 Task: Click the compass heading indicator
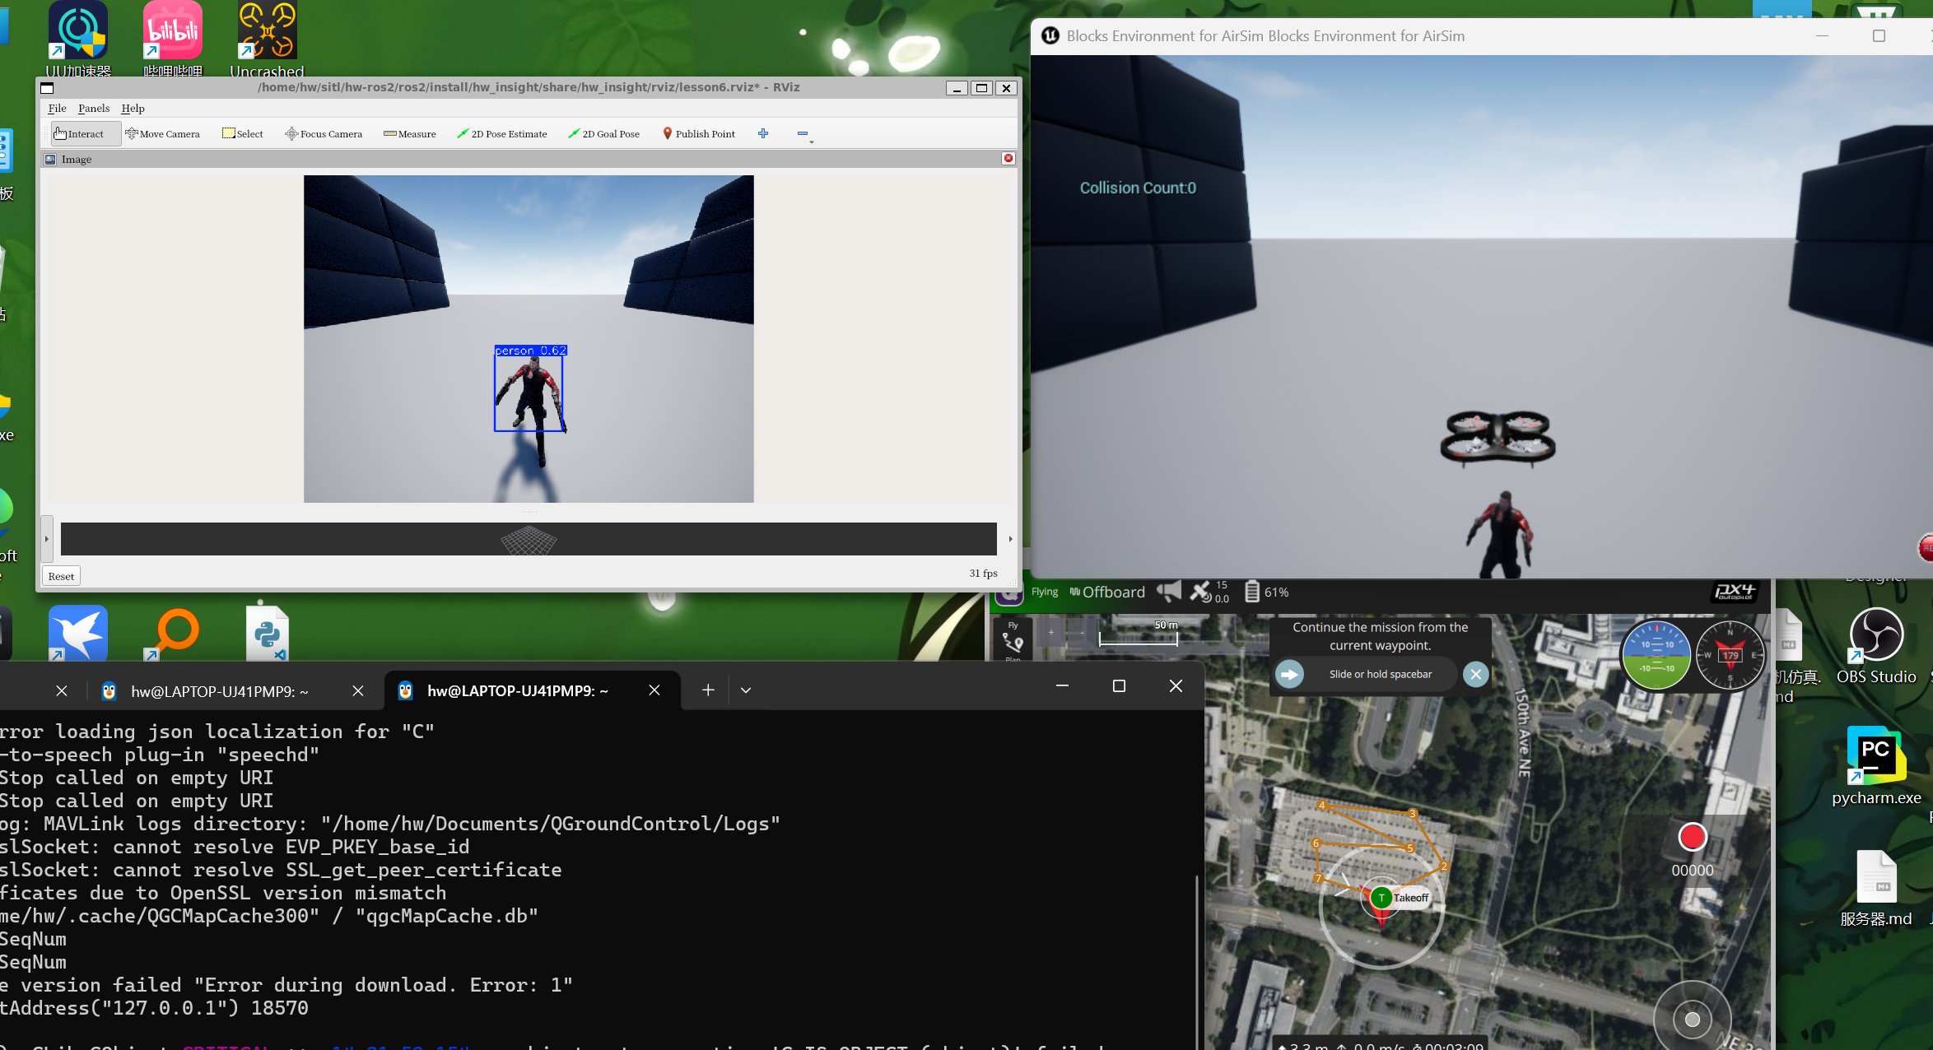(x=1730, y=656)
